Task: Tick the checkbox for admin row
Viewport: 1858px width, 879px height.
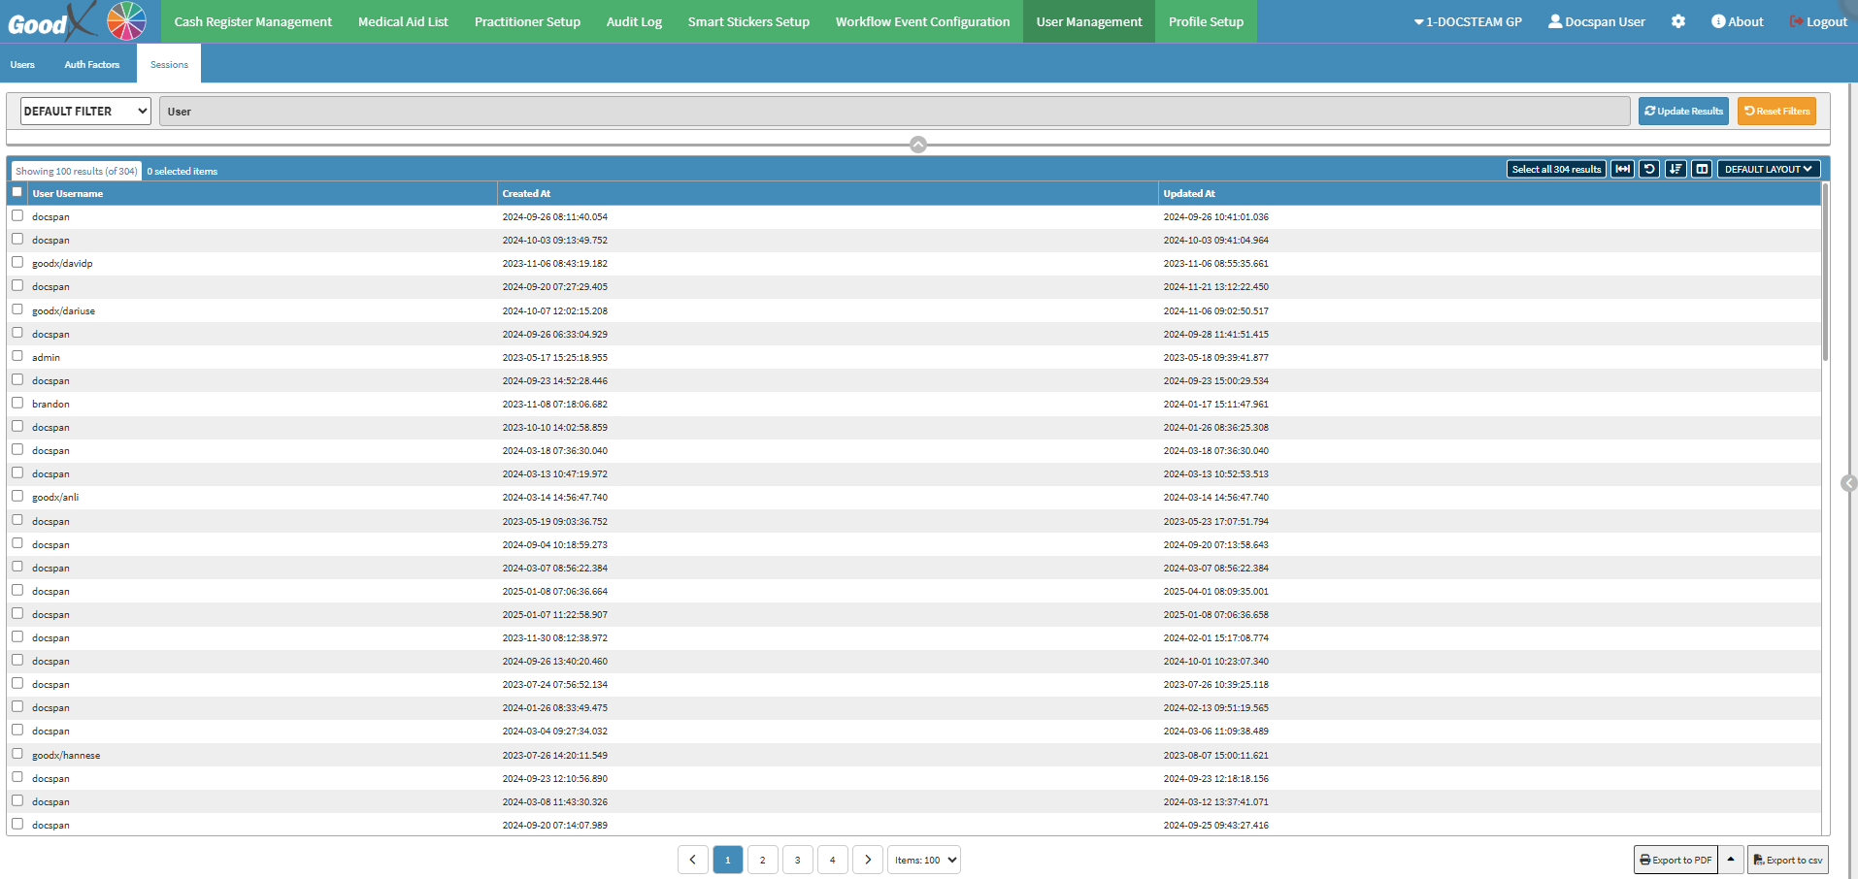Action: pyautogui.click(x=17, y=356)
